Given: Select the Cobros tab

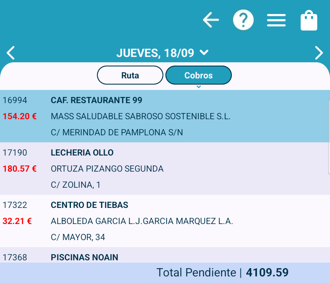Looking at the screenshot, I should 198,75.
